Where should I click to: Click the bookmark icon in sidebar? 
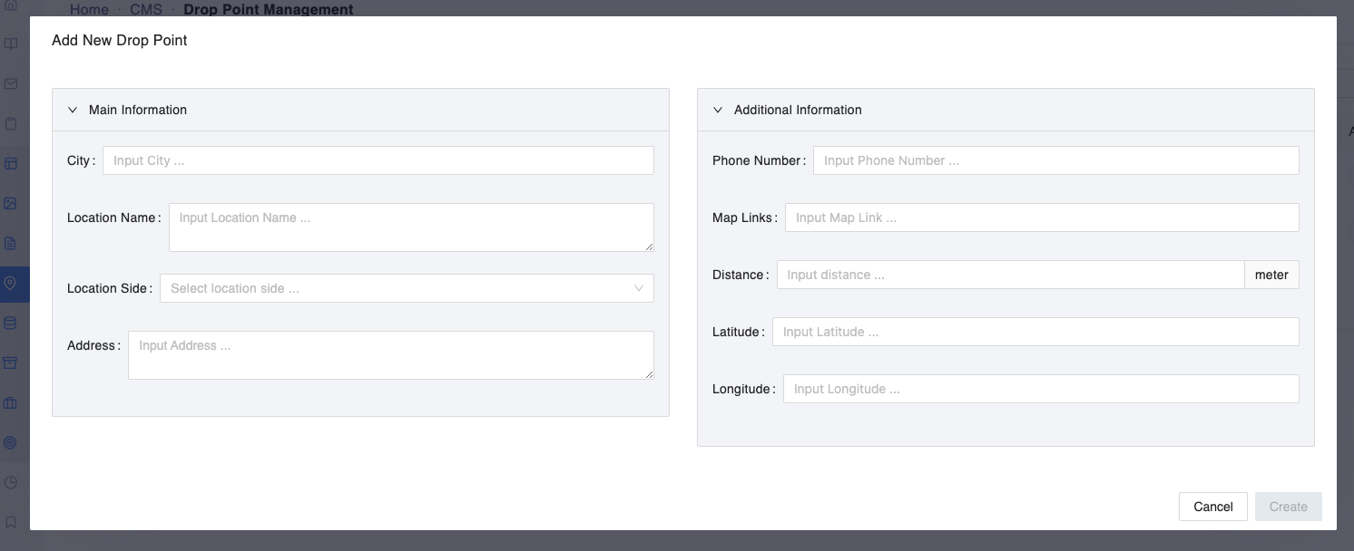click(11, 523)
